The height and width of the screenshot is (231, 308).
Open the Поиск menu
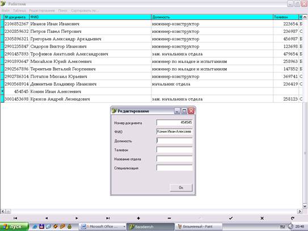tap(62, 10)
